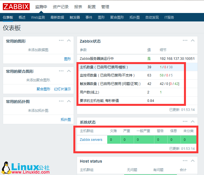204x175 pixels.
Task: Switch to the 仪表板 tab
Action: 8,17
